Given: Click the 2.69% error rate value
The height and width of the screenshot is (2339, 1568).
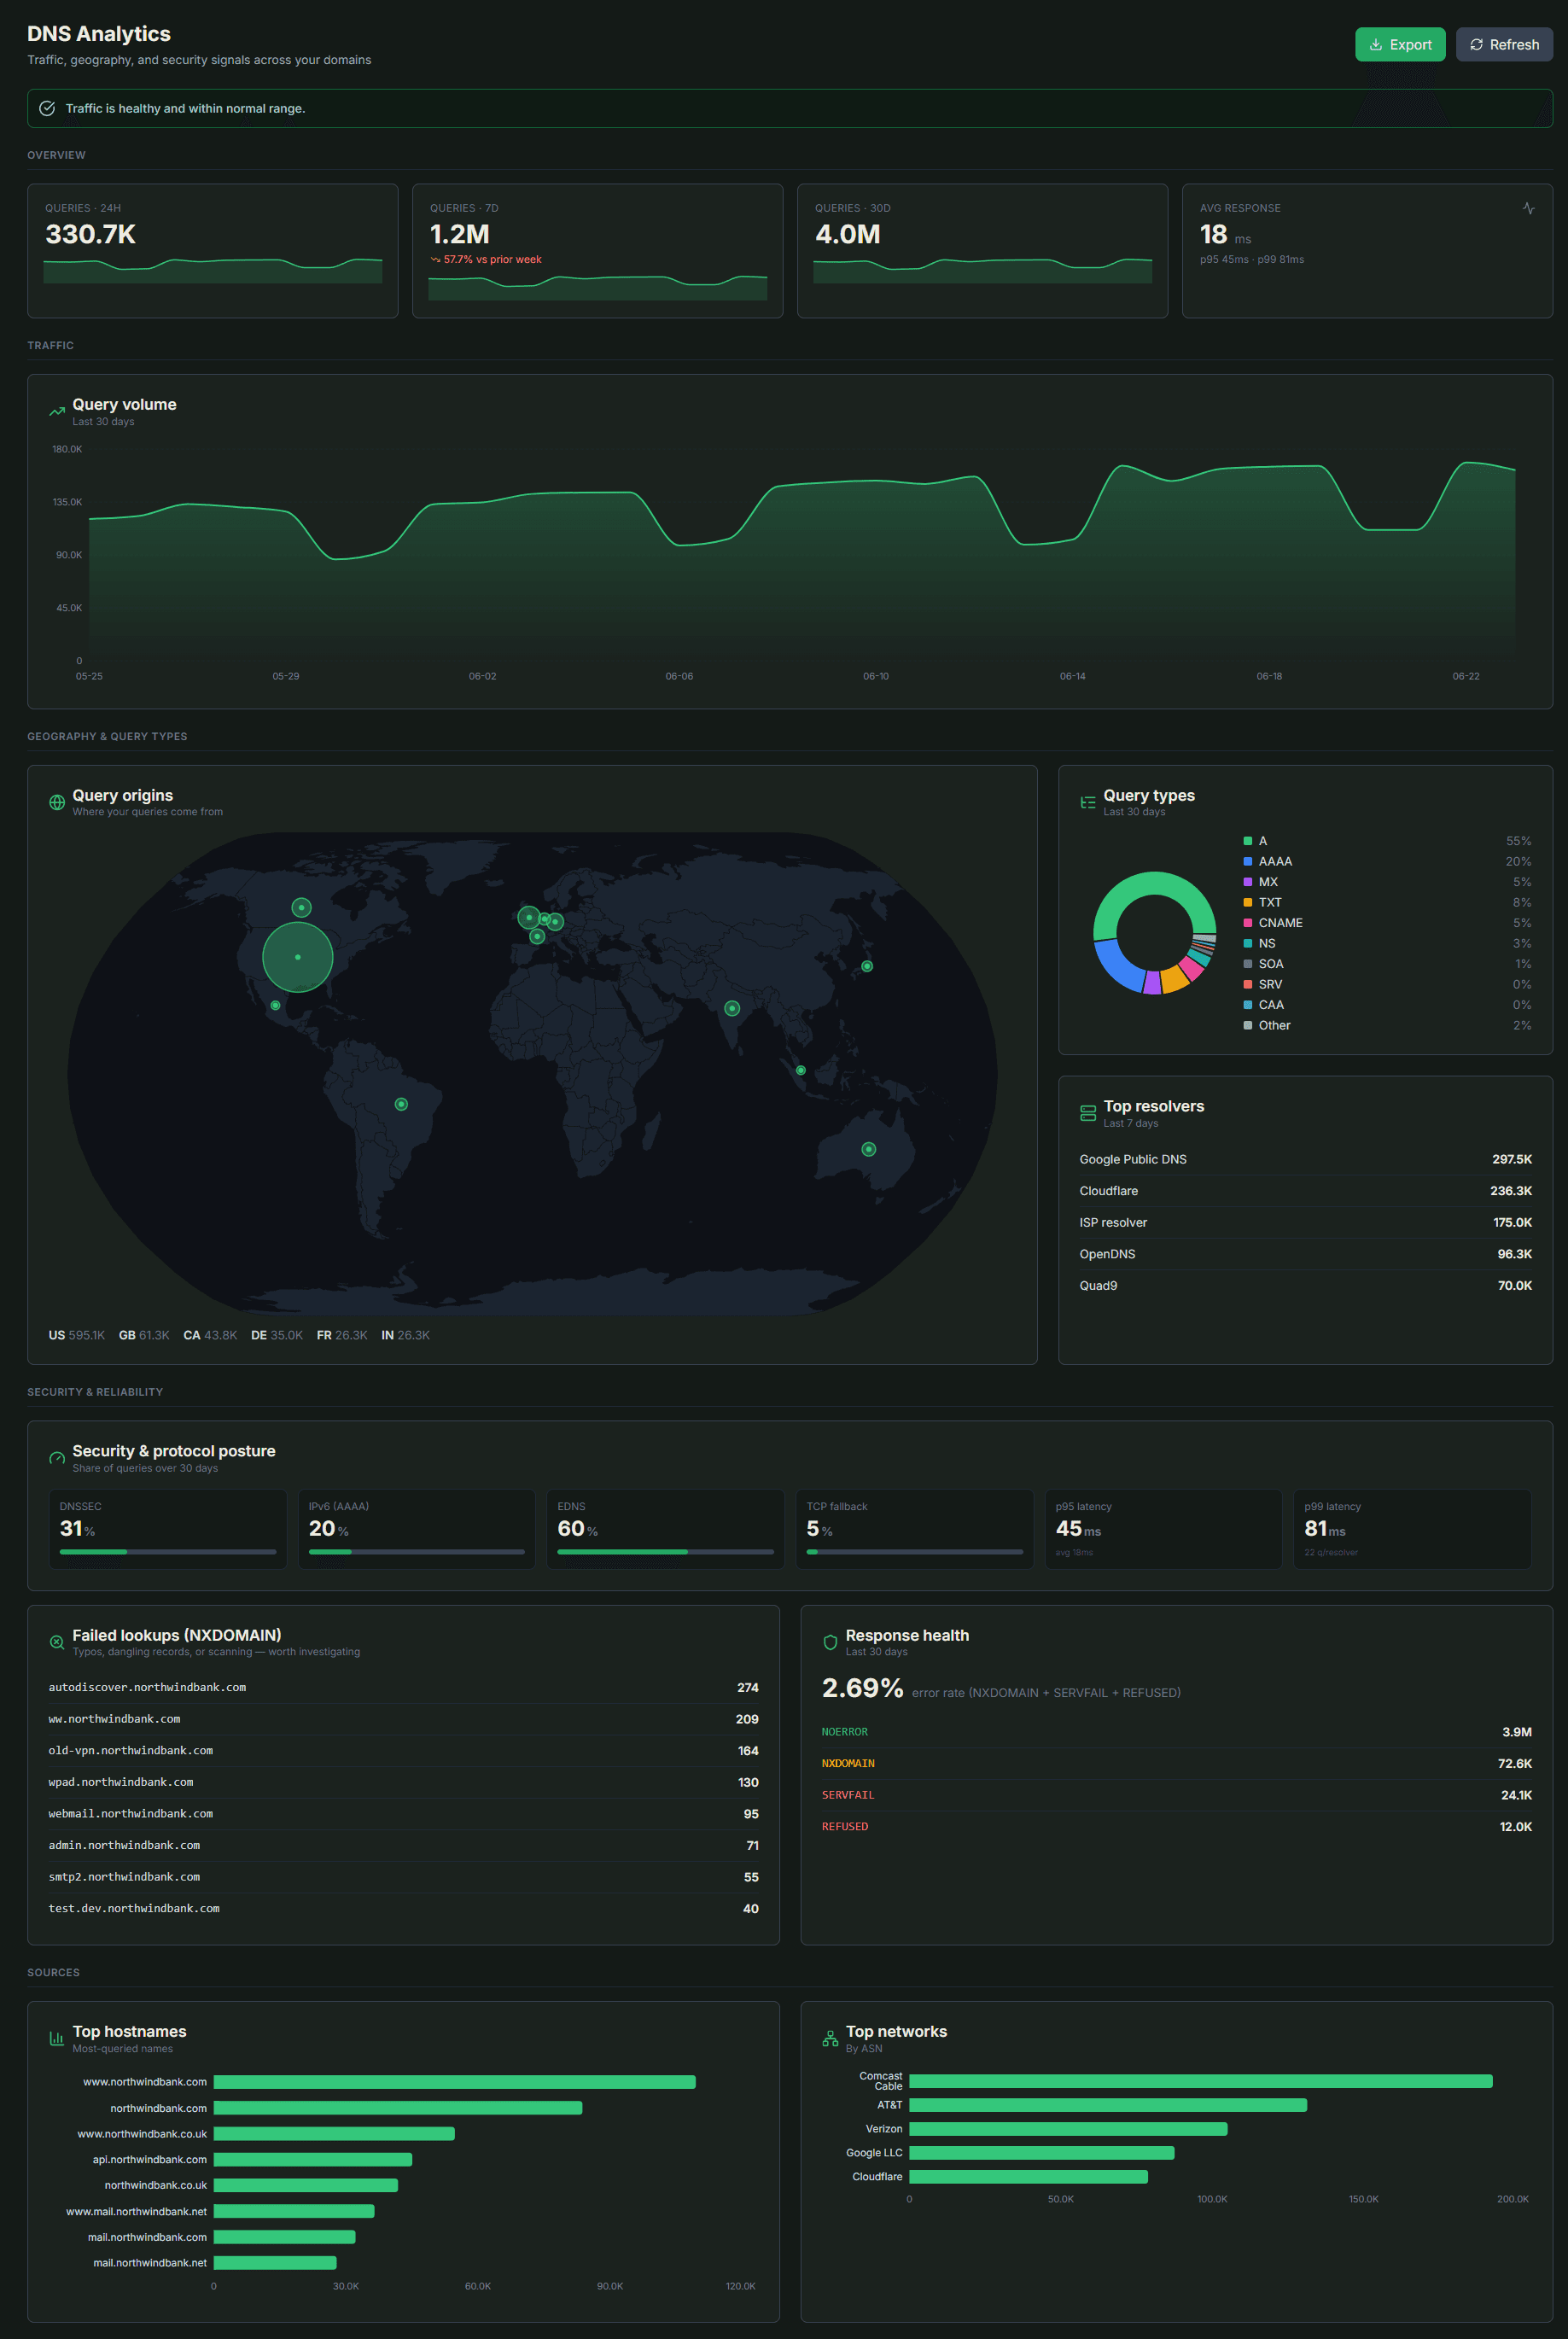Looking at the screenshot, I should pyautogui.click(x=862, y=1688).
